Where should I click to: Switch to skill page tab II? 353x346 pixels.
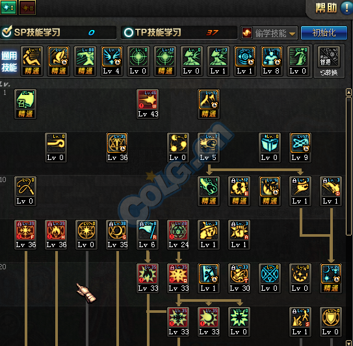27,7
